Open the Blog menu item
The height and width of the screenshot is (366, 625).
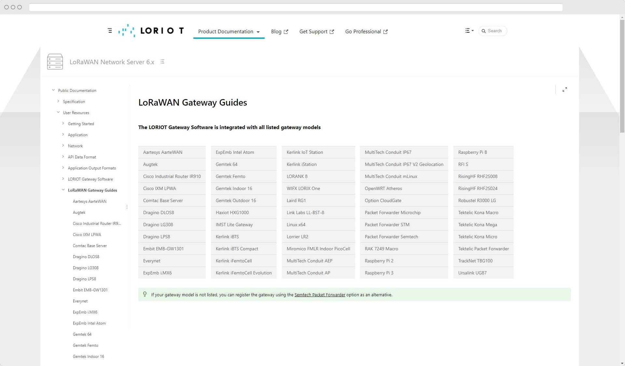pos(279,32)
